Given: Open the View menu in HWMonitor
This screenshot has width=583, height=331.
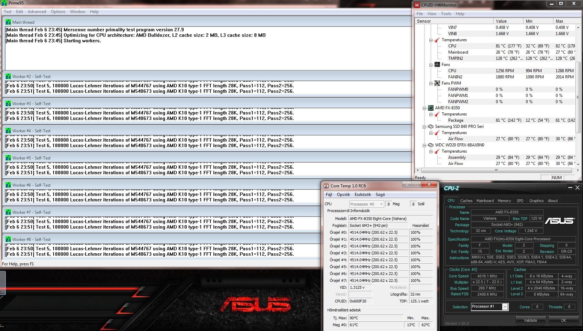Looking at the screenshot, I should pos(432,14).
